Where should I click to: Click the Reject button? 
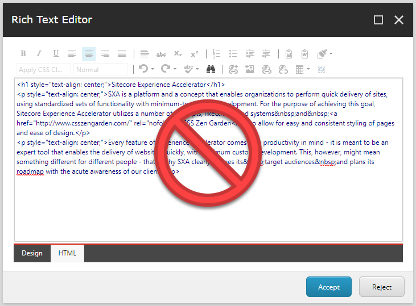[382, 287]
